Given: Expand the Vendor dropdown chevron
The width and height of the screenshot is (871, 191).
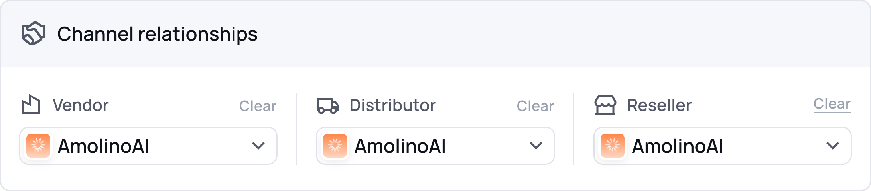Looking at the screenshot, I should click(x=258, y=146).
